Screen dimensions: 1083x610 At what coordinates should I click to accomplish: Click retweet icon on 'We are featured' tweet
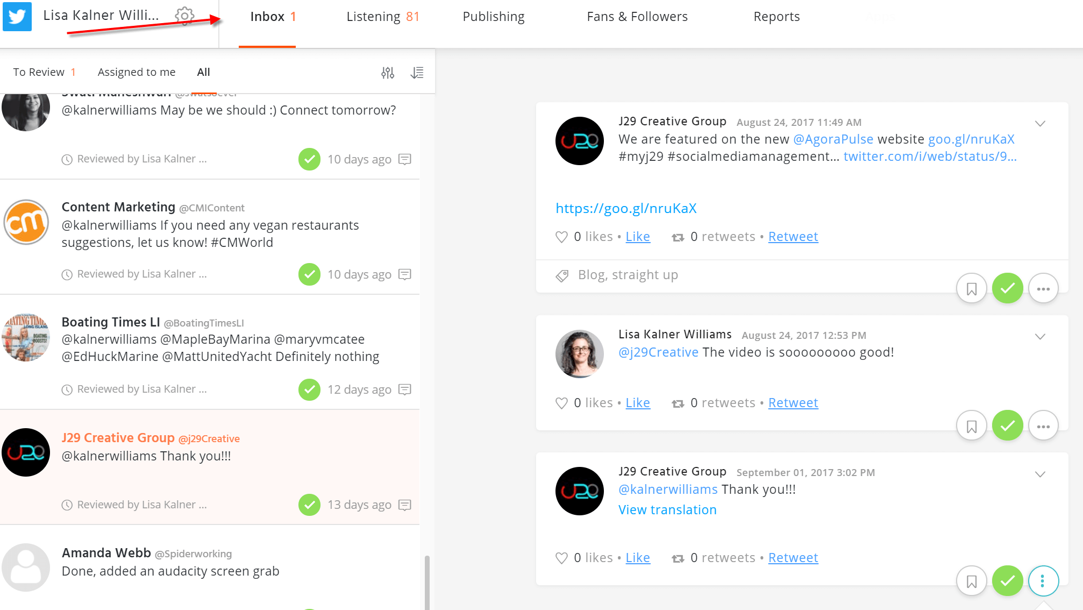click(x=678, y=237)
